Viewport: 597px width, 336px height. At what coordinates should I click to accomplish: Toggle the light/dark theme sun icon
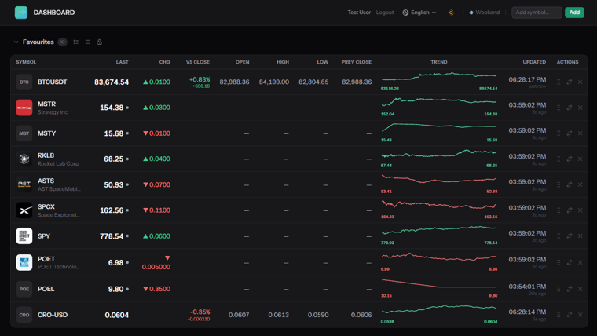pyautogui.click(x=451, y=13)
